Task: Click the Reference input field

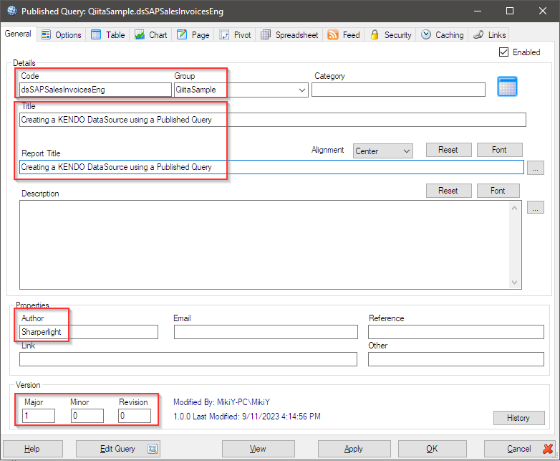Action: (456, 332)
